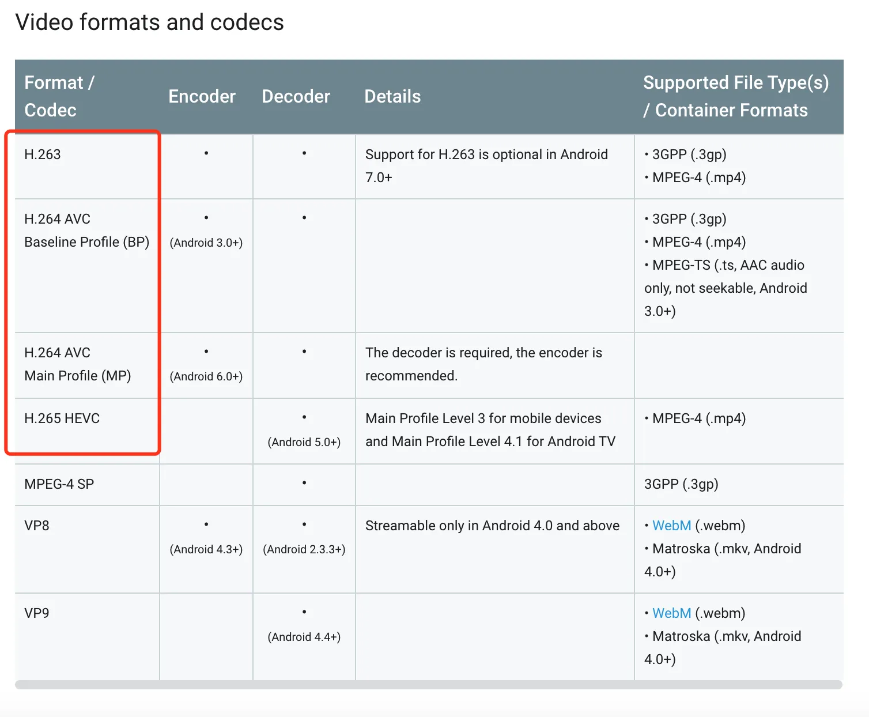
Task: Select the Decoder column header
Action: (296, 96)
